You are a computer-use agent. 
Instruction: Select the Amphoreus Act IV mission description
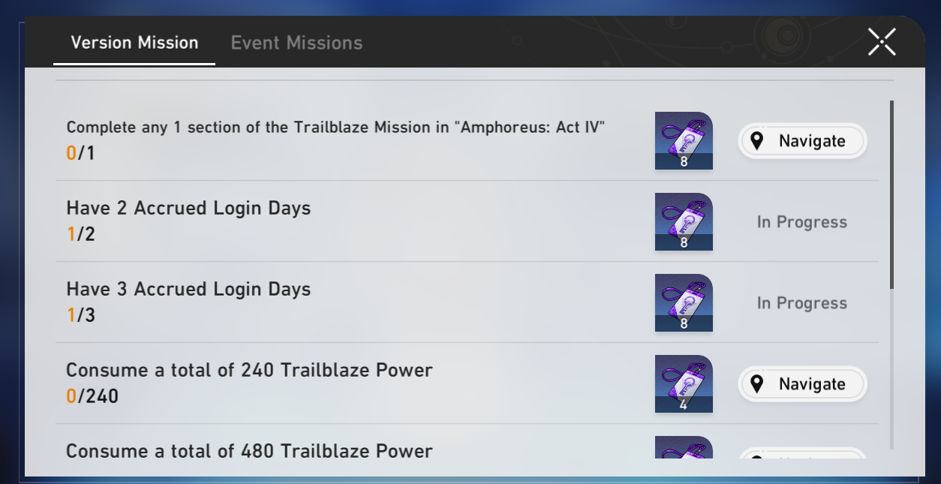pos(335,127)
